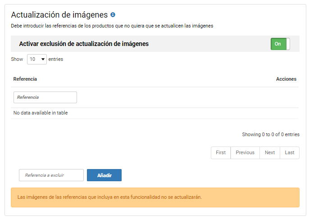Focus the Referencia filter search field
Viewport: 309px width, 220px height.
(45, 97)
